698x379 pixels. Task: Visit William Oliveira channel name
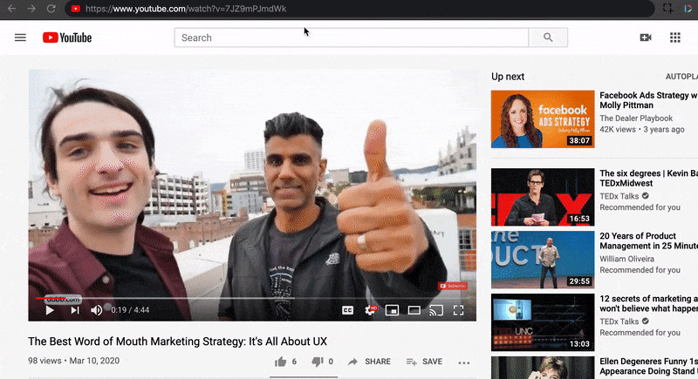626,259
